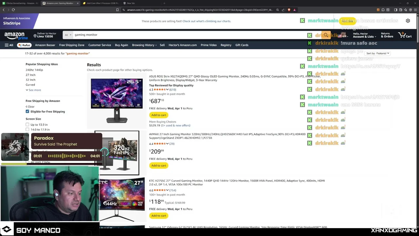The image size is (419, 236).
Task: Click the Brave rewards triangle icon
Action: pyautogui.click(x=294, y=10)
